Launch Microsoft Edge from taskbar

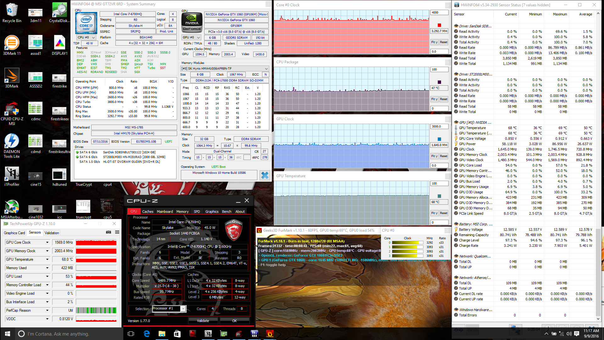tap(147, 334)
